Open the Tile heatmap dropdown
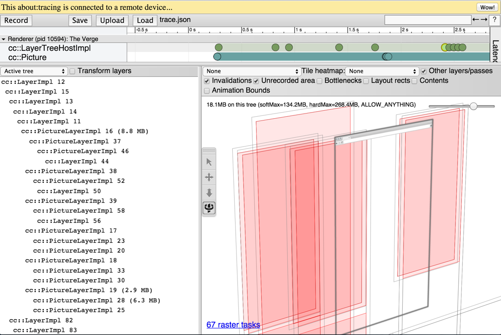Screen dimensions: 501x335 pyautogui.click(x=382, y=71)
